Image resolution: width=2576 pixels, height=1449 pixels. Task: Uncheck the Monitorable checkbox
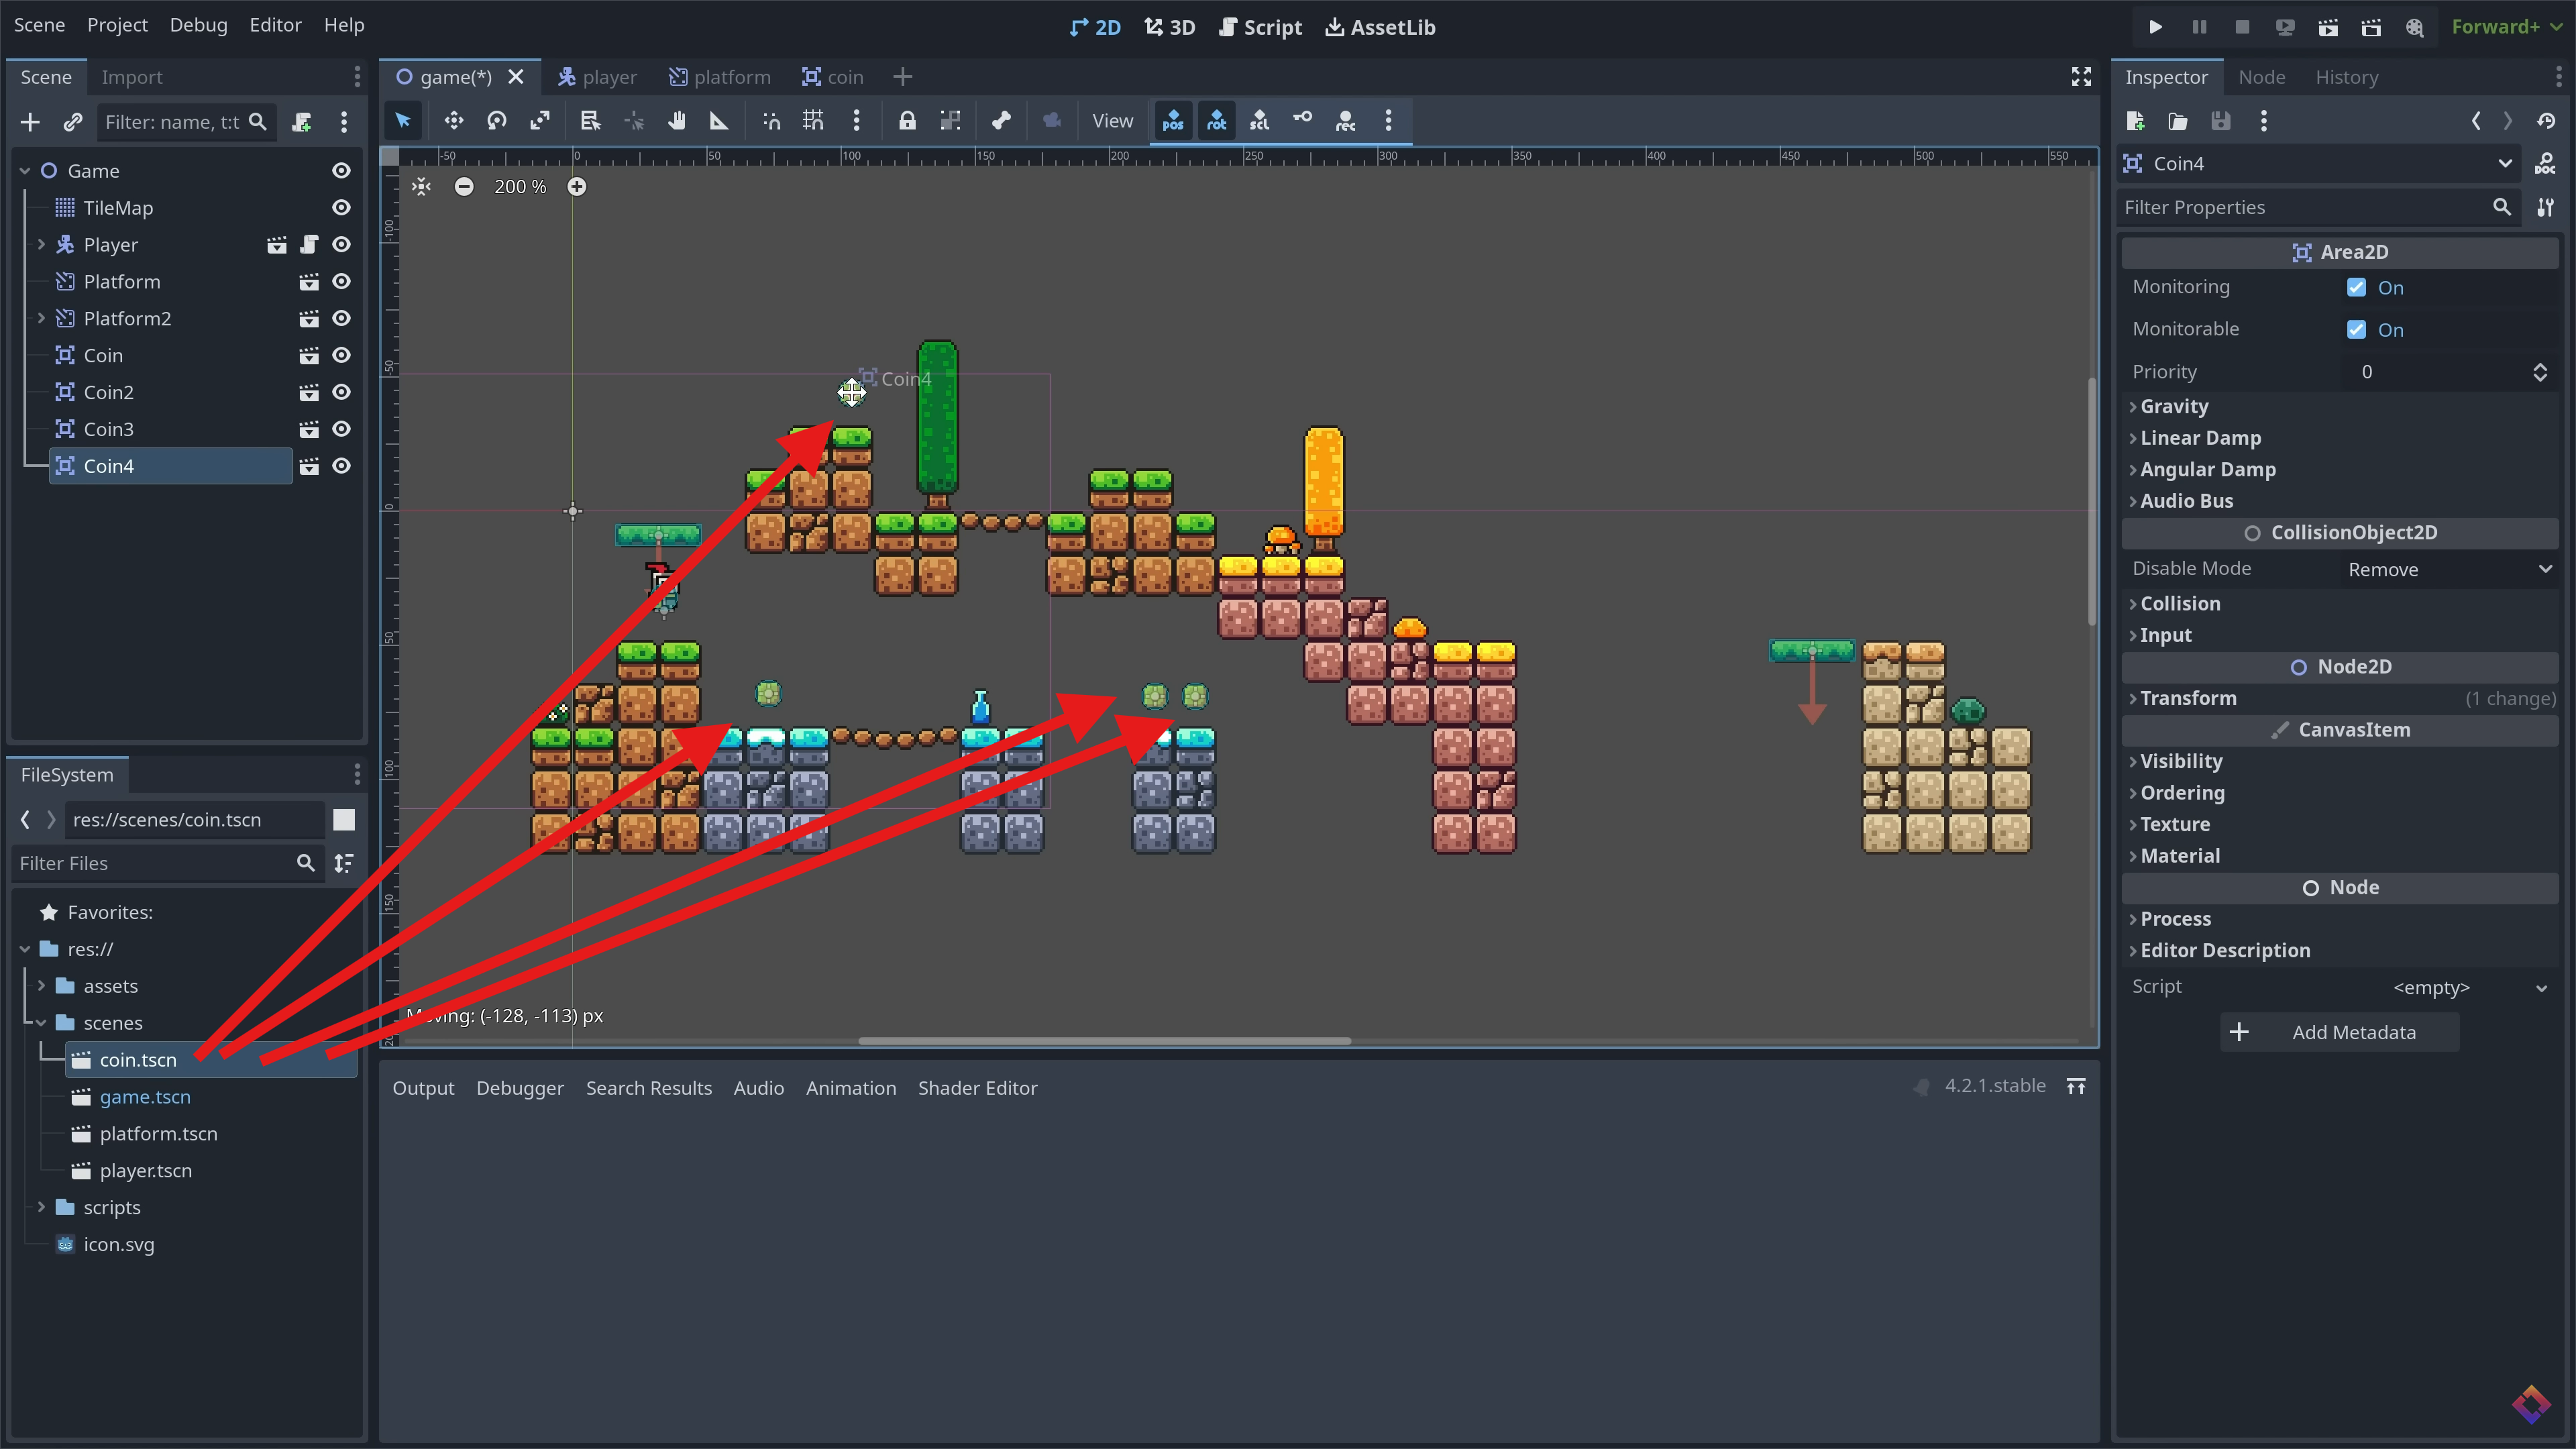[2356, 330]
